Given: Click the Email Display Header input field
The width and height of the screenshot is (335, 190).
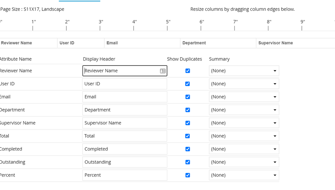Looking at the screenshot, I should click(x=125, y=97).
